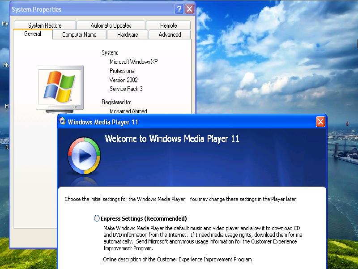Click the Windows Media Player title bar icon
Screen dimensions: 358x269
(62, 121)
